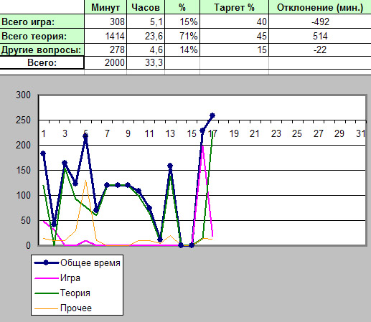The image size is (371, 322).
Task: Click the "Всего игра:" row label
Action: tap(42, 22)
